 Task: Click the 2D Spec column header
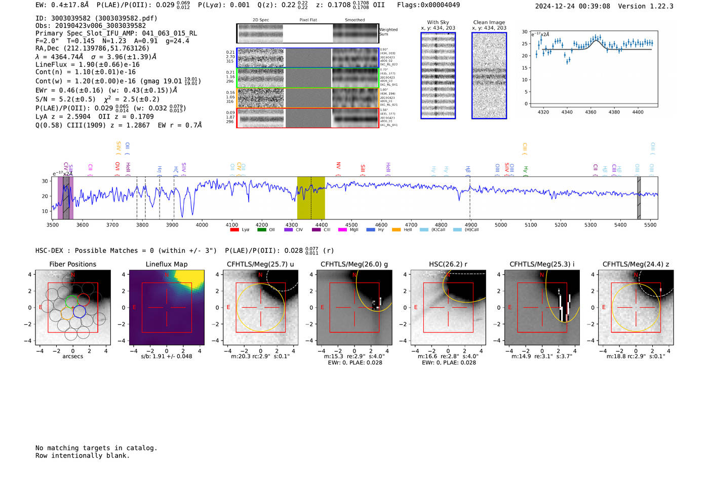pyautogui.click(x=261, y=20)
